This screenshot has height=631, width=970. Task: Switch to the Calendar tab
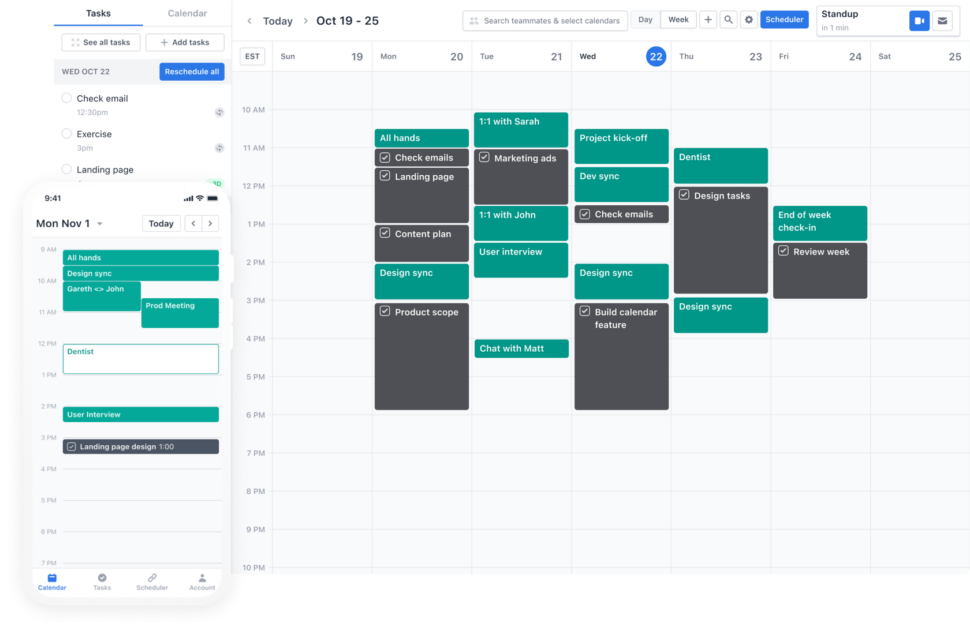coord(187,13)
